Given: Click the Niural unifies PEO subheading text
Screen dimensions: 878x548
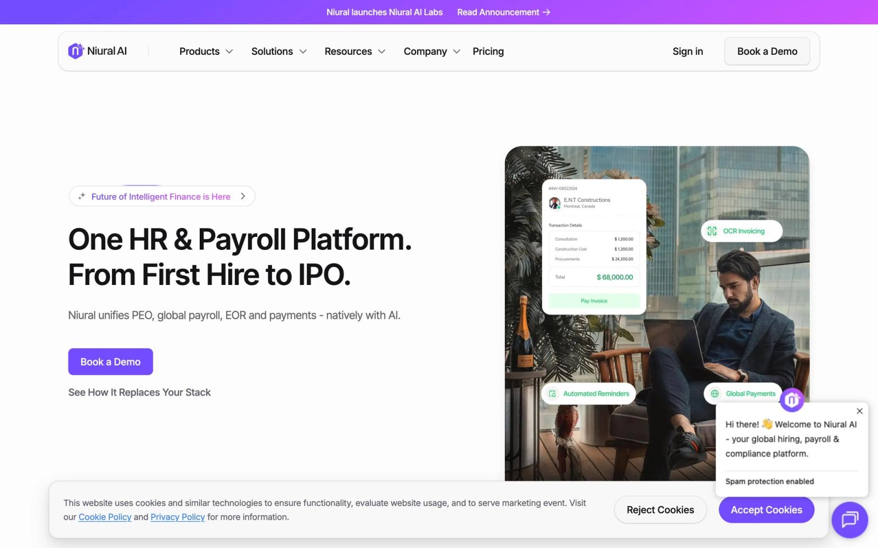Looking at the screenshot, I should point(234,316).
